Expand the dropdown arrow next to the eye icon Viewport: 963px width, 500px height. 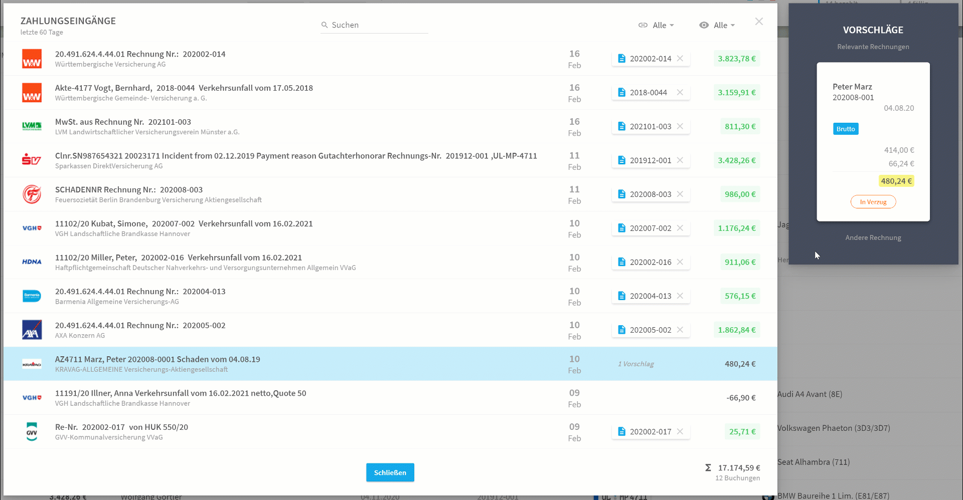click(733, 25)
